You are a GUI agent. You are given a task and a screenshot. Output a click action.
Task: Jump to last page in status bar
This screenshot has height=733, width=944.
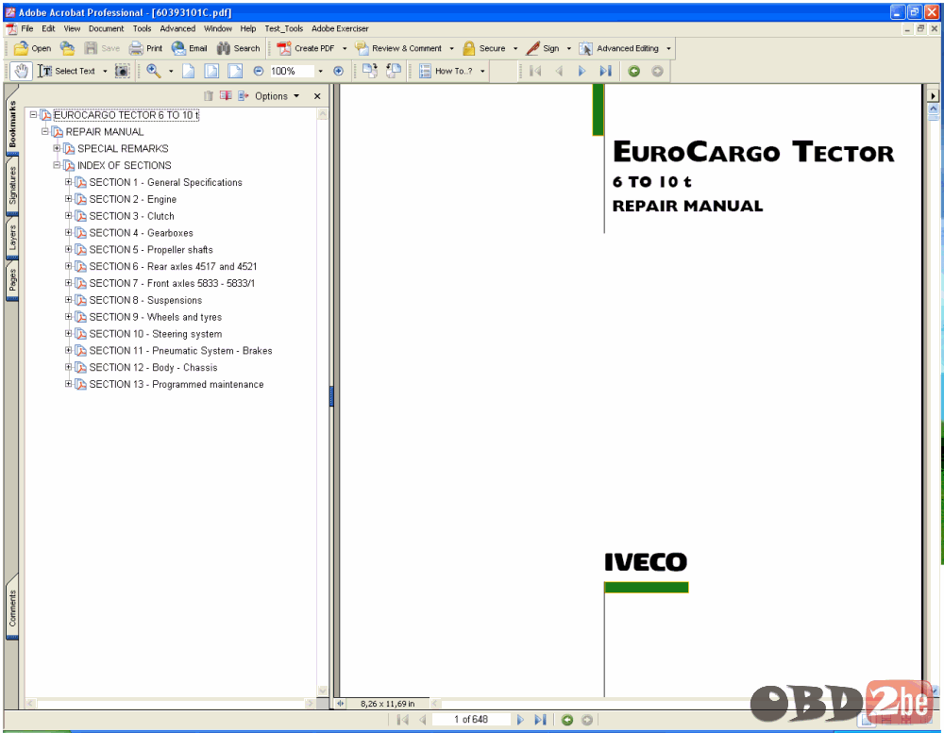pos(540,719)
